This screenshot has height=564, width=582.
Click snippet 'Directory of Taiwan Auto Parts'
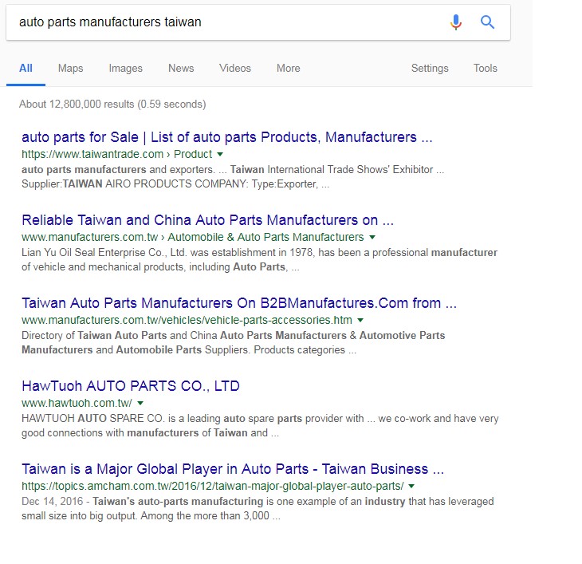click(94, 335)
